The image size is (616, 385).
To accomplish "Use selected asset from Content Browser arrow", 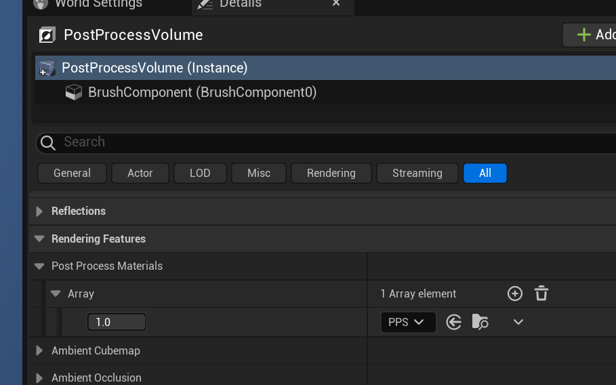I will pos(454,322).
